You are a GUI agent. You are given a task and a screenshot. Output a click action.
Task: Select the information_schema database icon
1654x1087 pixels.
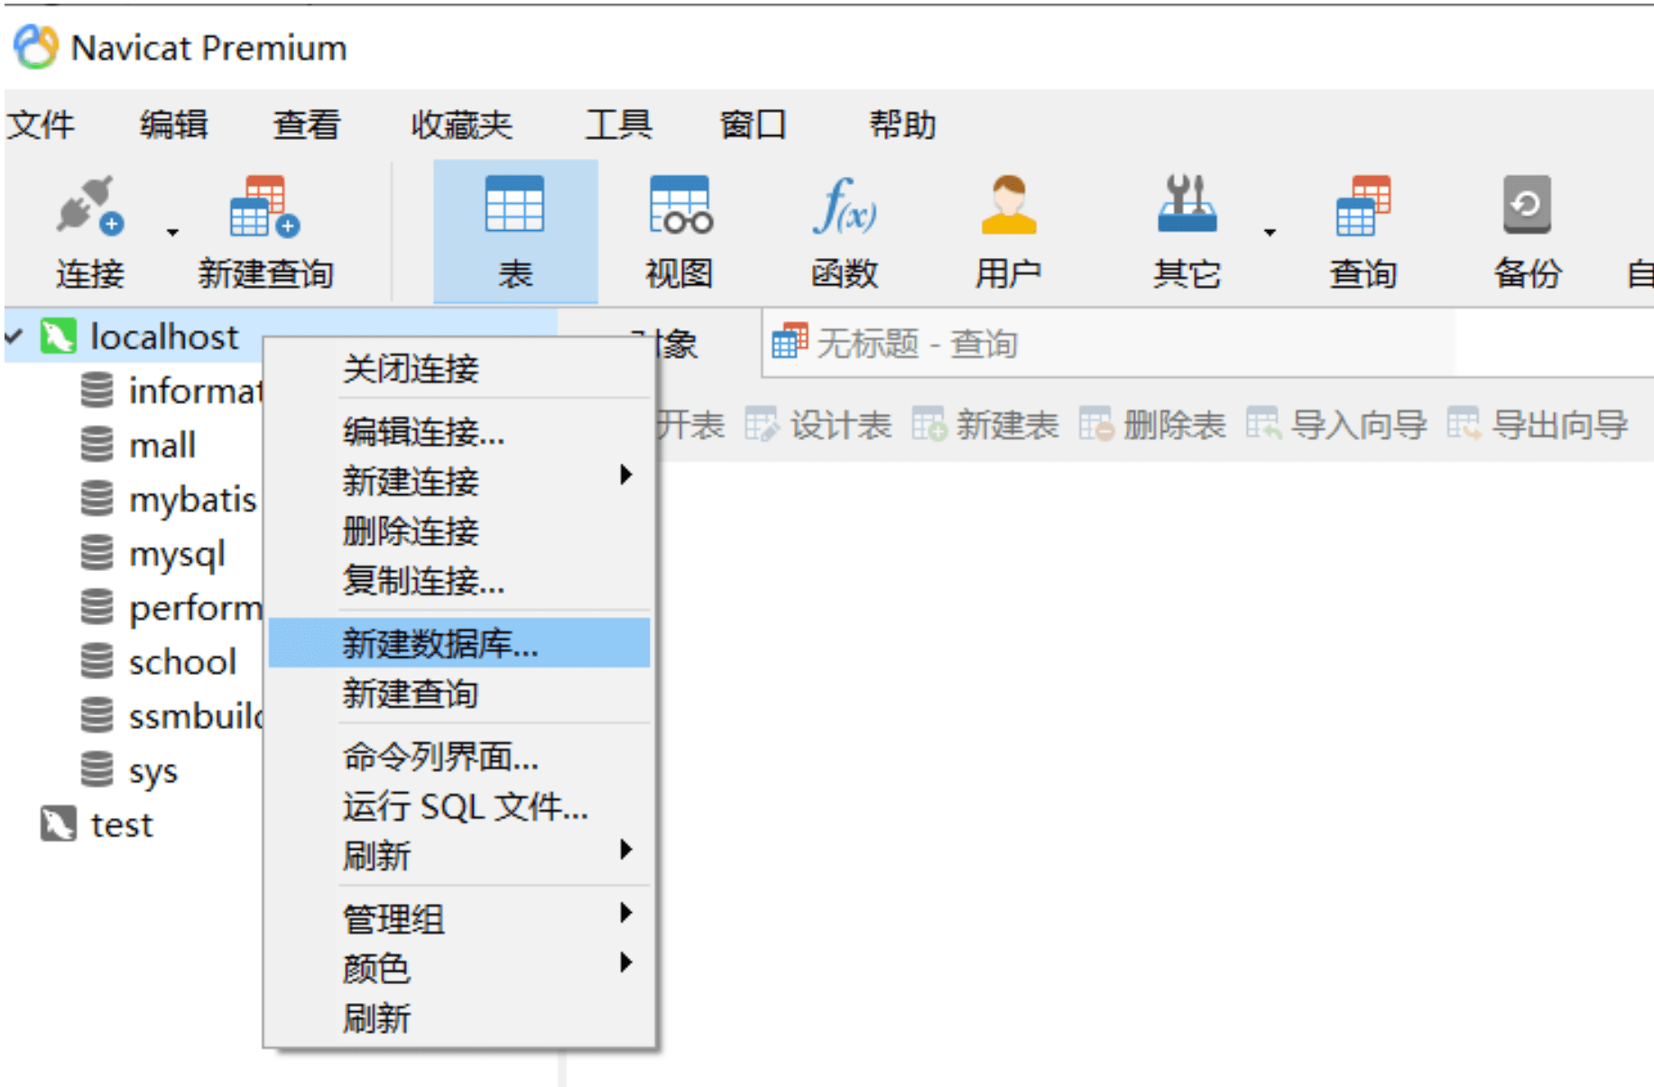tap(97, 390)
